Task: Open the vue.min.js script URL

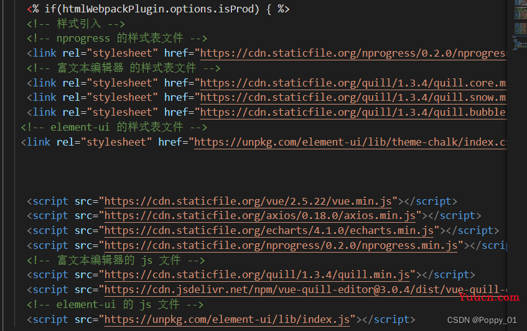Action: (x=248, y=202)
